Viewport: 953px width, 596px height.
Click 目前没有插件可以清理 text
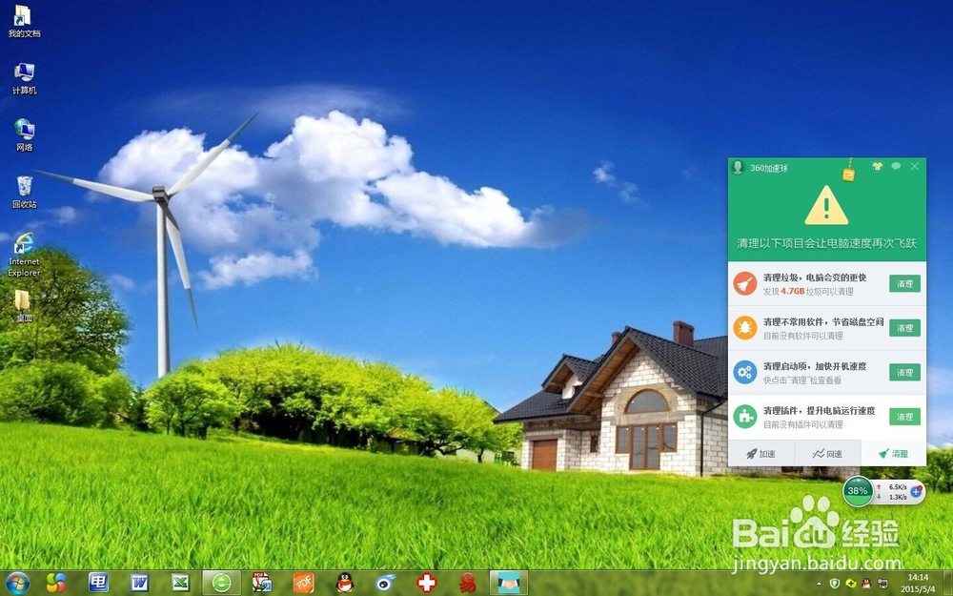pyautogui.click(x=802, y=424)
